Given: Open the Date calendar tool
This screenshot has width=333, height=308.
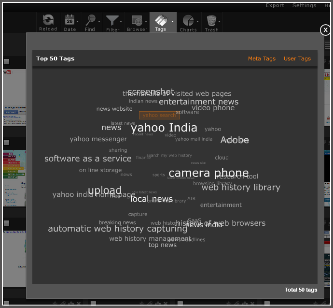Looking at the screenshot, I should pyautogui.click(x=69, y=20).
